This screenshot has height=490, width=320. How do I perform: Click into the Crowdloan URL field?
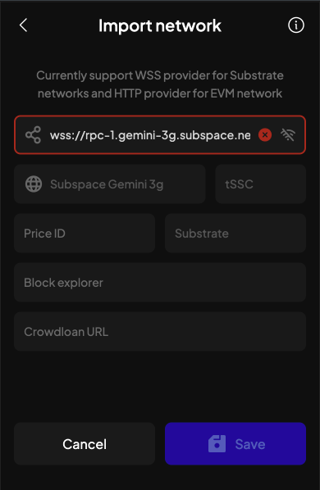pos(160,331)
